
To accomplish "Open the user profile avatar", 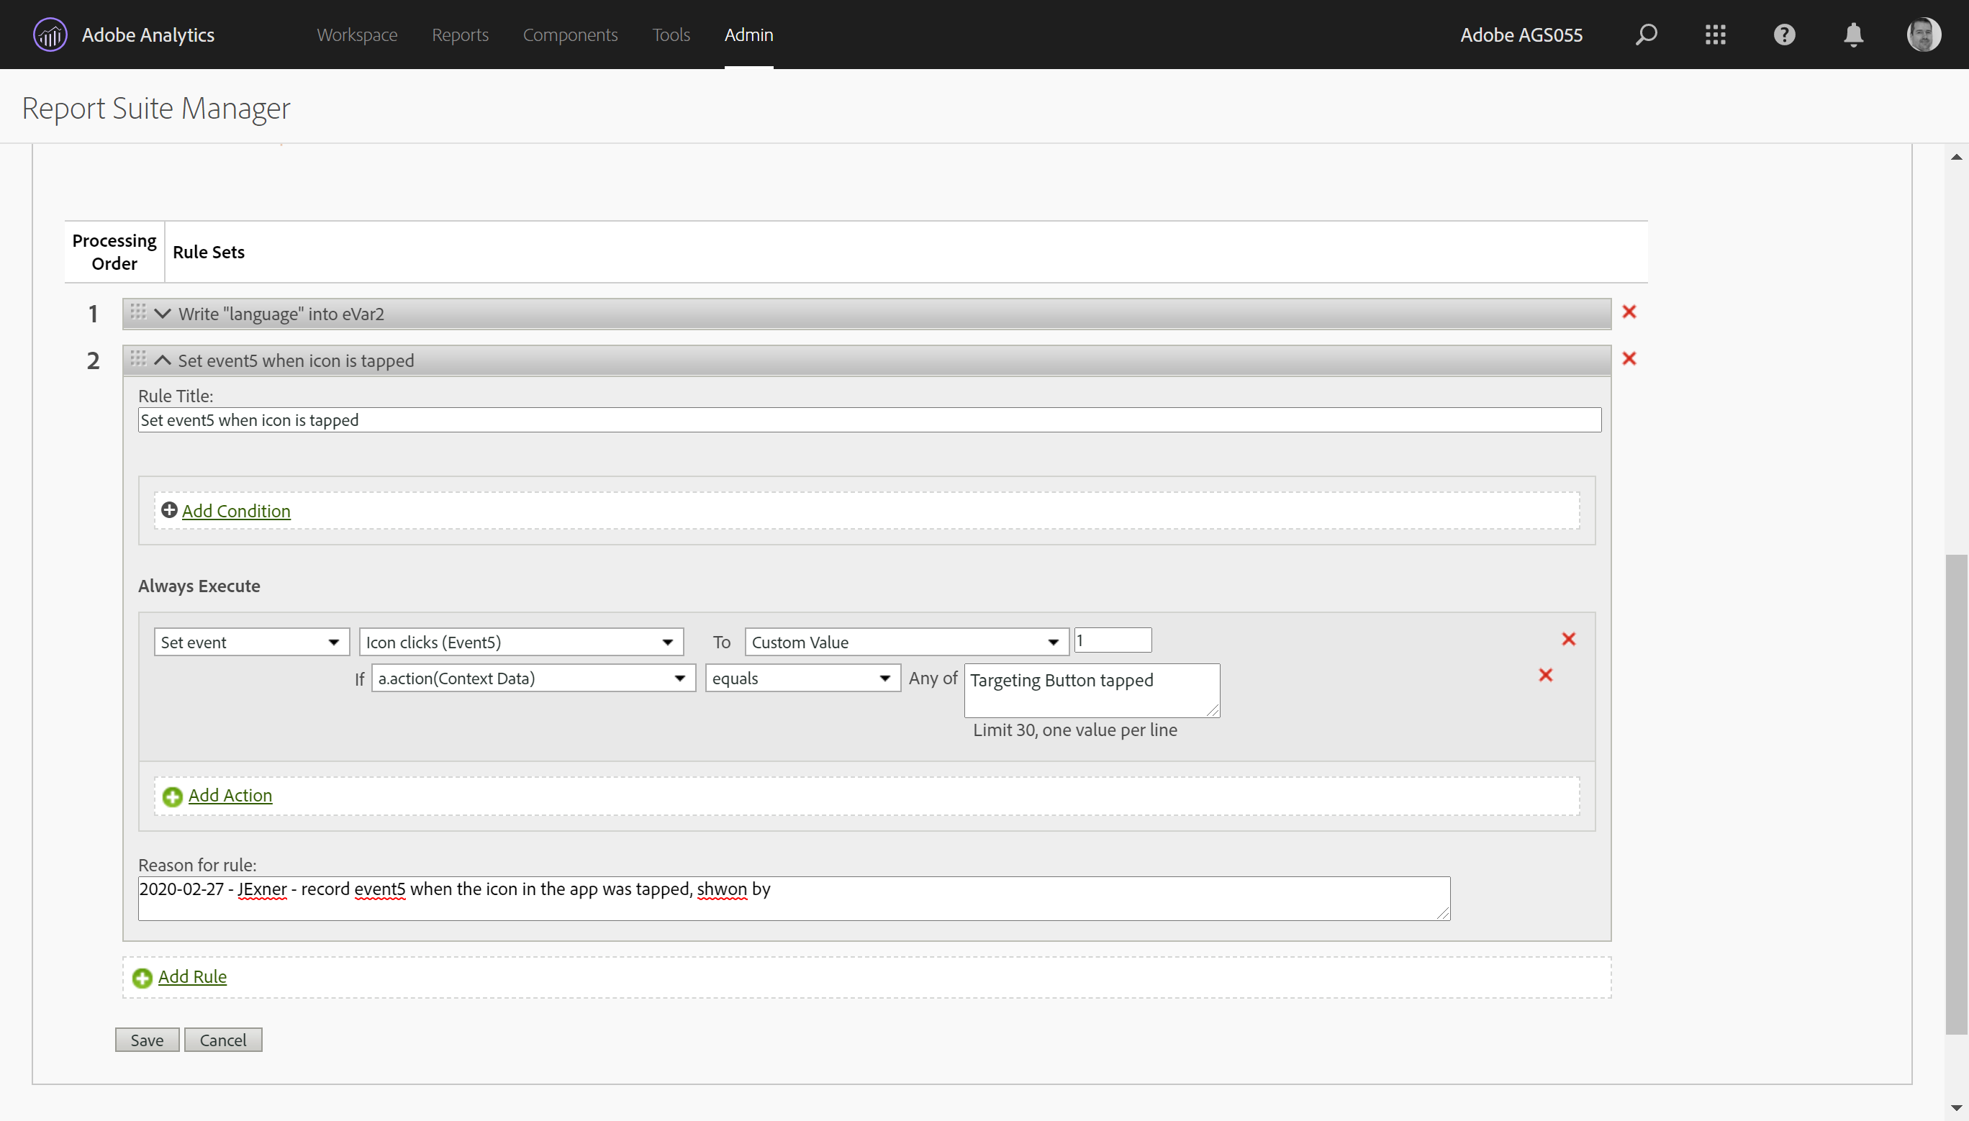I will click(1923, 35).
